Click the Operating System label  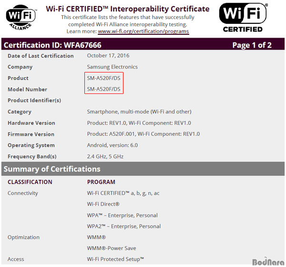coord(31,145)
